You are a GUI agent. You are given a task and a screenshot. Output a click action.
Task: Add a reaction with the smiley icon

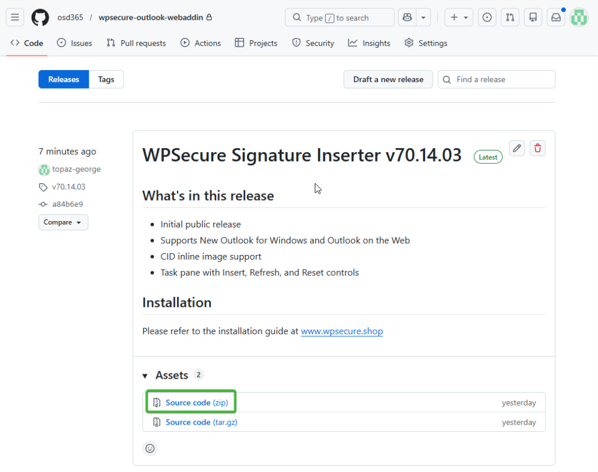pyautogui.click(x=150, y=448)
